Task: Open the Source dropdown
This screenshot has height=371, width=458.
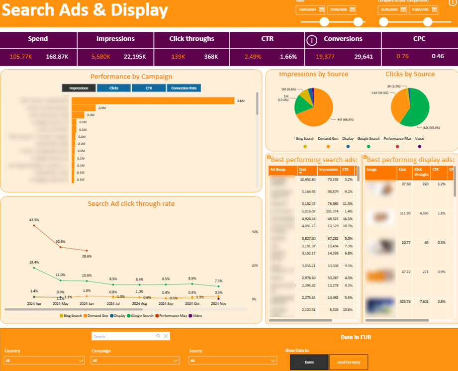Action: (233, 361)
